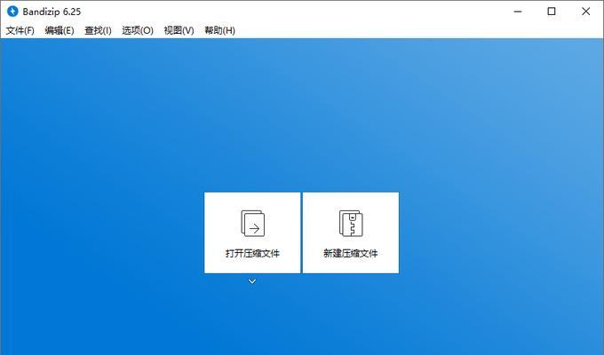Click the 新建压缩文件 tile button
Screen dimensions: 604x355
tap(351, 233)
